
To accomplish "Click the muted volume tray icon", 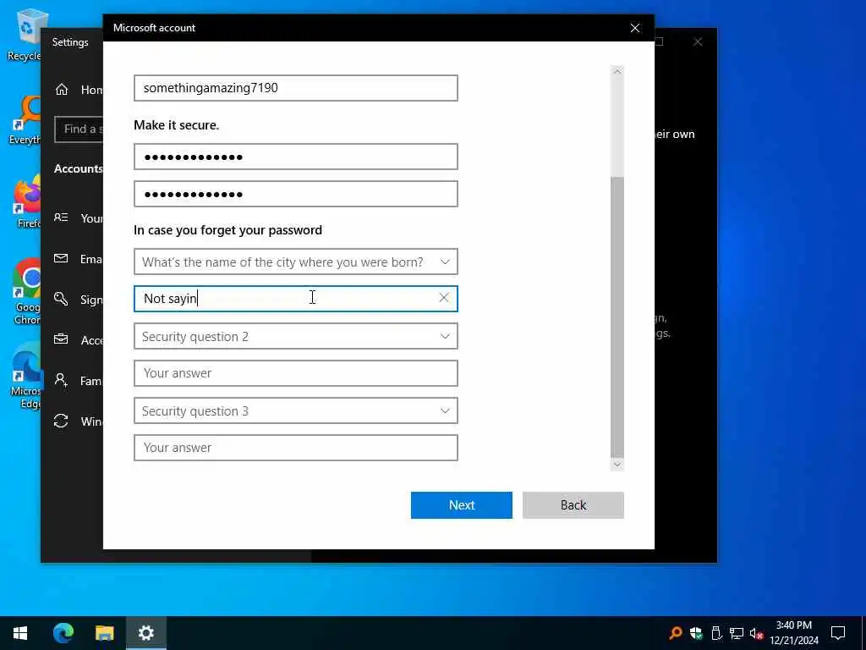I will (x=756, y=633).
